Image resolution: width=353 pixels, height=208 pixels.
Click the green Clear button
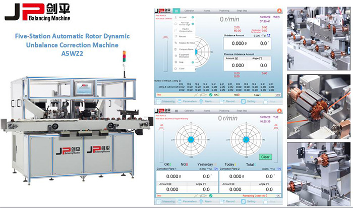[265, 157]
